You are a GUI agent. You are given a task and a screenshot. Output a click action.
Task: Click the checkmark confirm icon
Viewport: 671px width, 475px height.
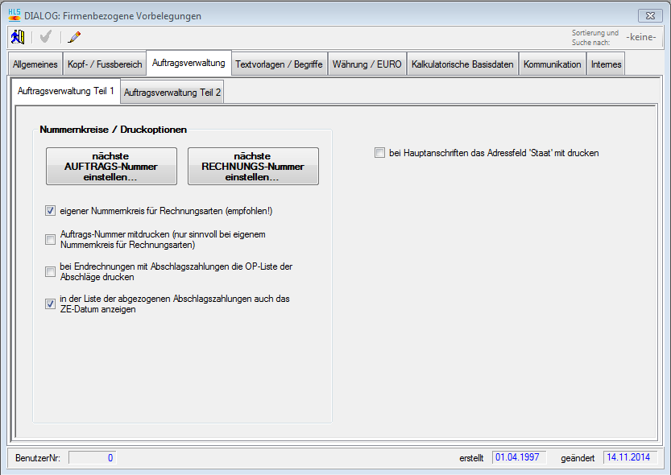click(x=46, y=37)
